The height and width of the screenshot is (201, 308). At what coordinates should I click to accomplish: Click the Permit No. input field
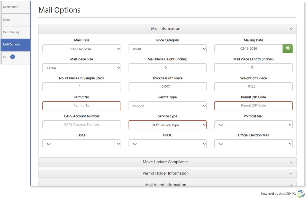81,106
